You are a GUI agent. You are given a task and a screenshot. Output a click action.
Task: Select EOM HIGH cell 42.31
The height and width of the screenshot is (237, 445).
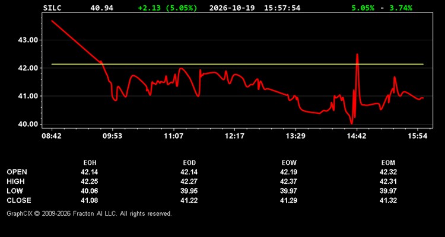click(x=388, y=181)
